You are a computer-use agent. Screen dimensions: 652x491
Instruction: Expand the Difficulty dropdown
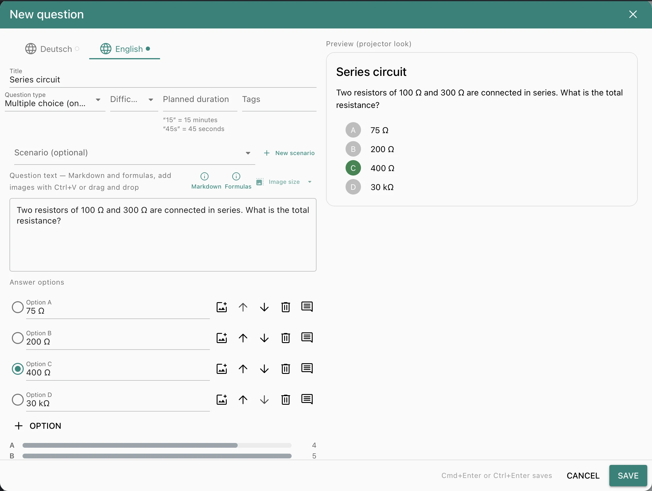[134, 100]
